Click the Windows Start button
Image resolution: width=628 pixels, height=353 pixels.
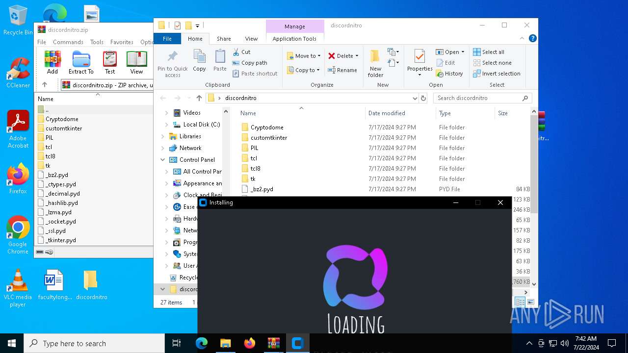[12, 343]
